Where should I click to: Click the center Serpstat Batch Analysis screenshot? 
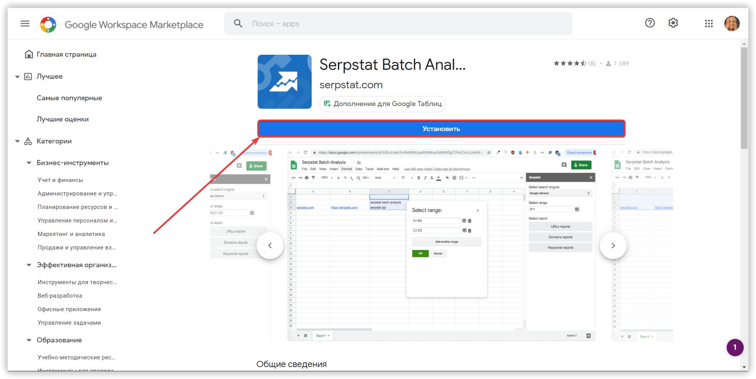point(441,245)
